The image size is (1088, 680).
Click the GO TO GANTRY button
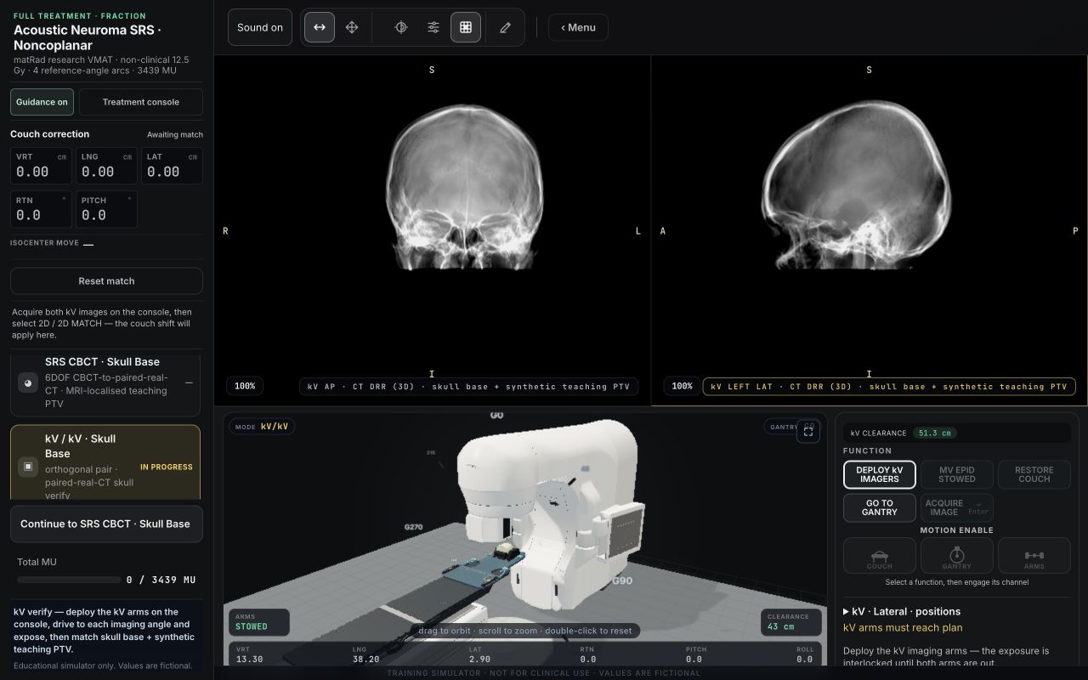(x=880, y=507)
